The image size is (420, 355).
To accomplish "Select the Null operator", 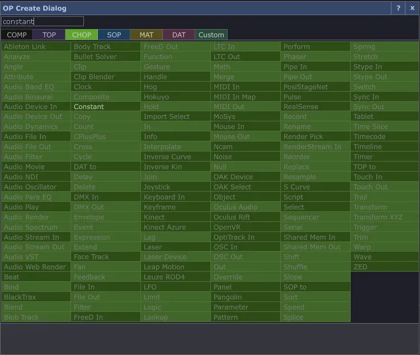I will [x=246, y=167].
